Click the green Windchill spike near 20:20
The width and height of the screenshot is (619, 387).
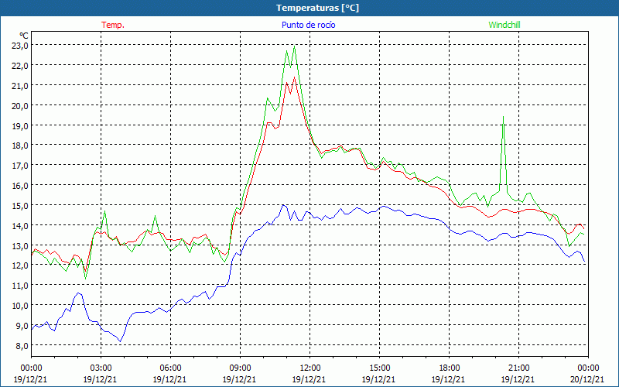click(x=504, y=118)
